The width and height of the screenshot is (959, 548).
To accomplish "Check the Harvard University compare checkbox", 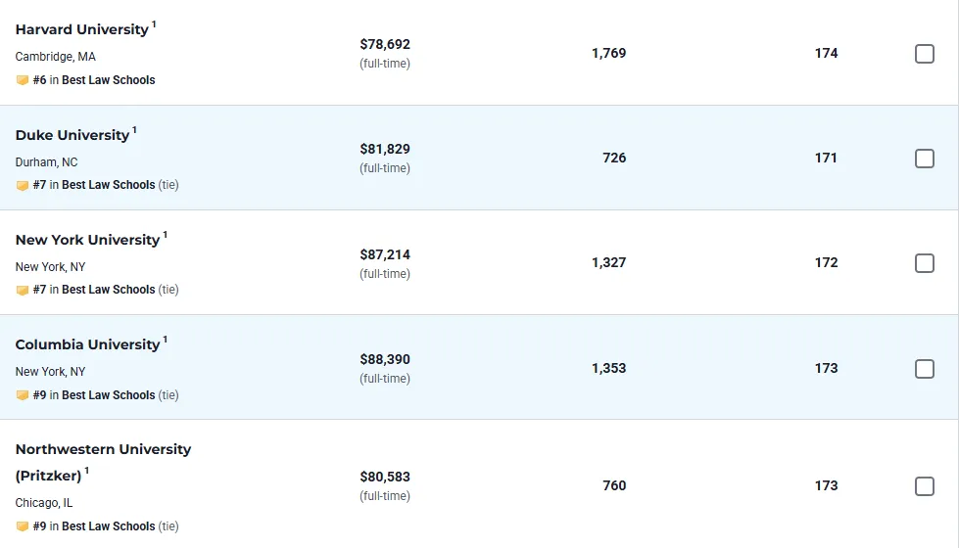I will click(924, 54).
